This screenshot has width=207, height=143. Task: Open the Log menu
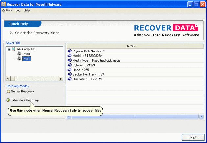click(18, 10)
